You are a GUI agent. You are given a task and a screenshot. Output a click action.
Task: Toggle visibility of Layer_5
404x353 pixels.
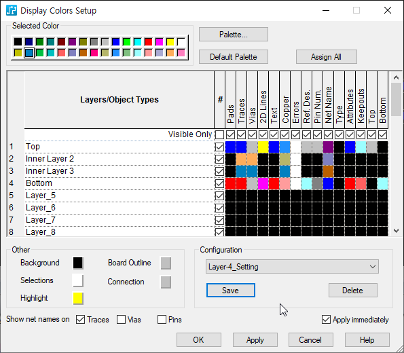pos(219,196)
